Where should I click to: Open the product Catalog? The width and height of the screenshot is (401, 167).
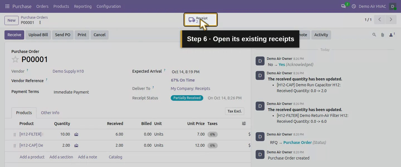tap(116, 157)
